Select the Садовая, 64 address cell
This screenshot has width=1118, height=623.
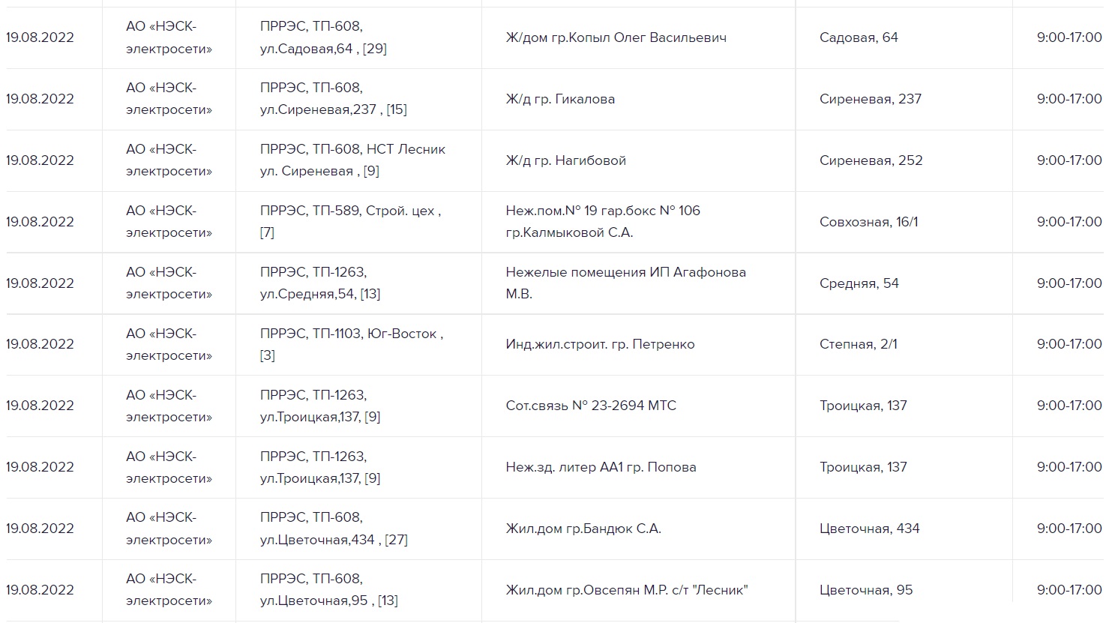click(x=859, y=37)
